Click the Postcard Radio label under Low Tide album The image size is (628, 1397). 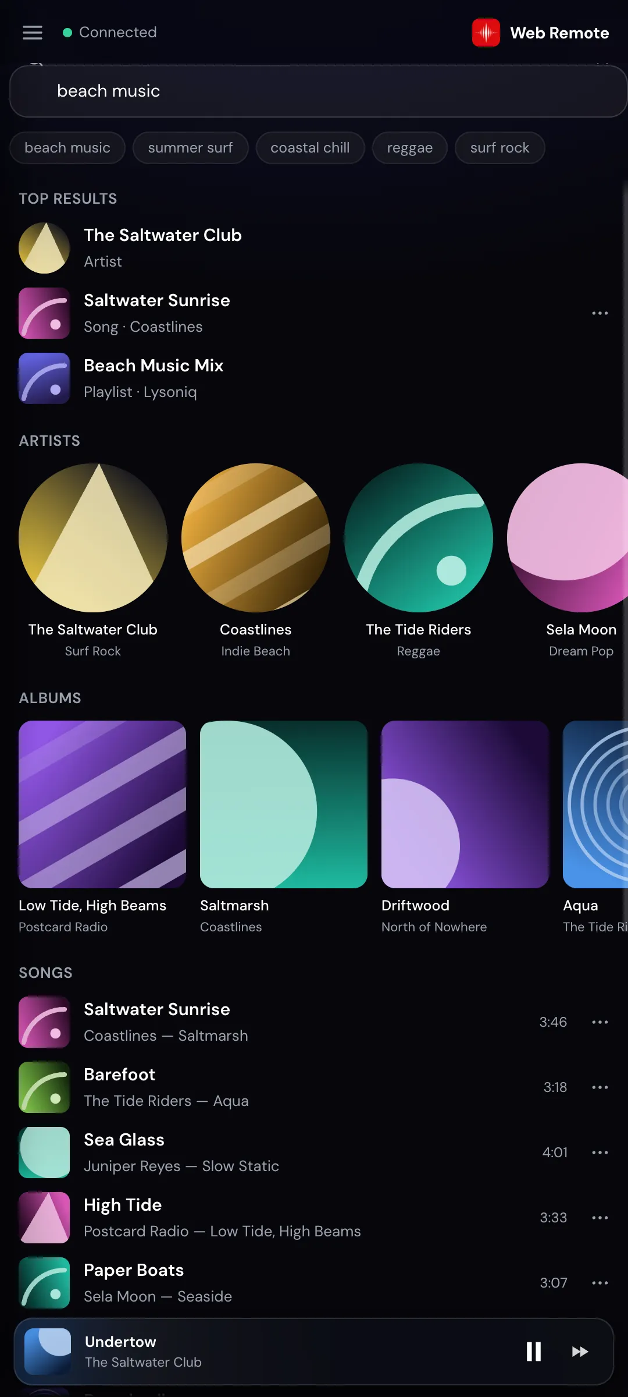63,927
